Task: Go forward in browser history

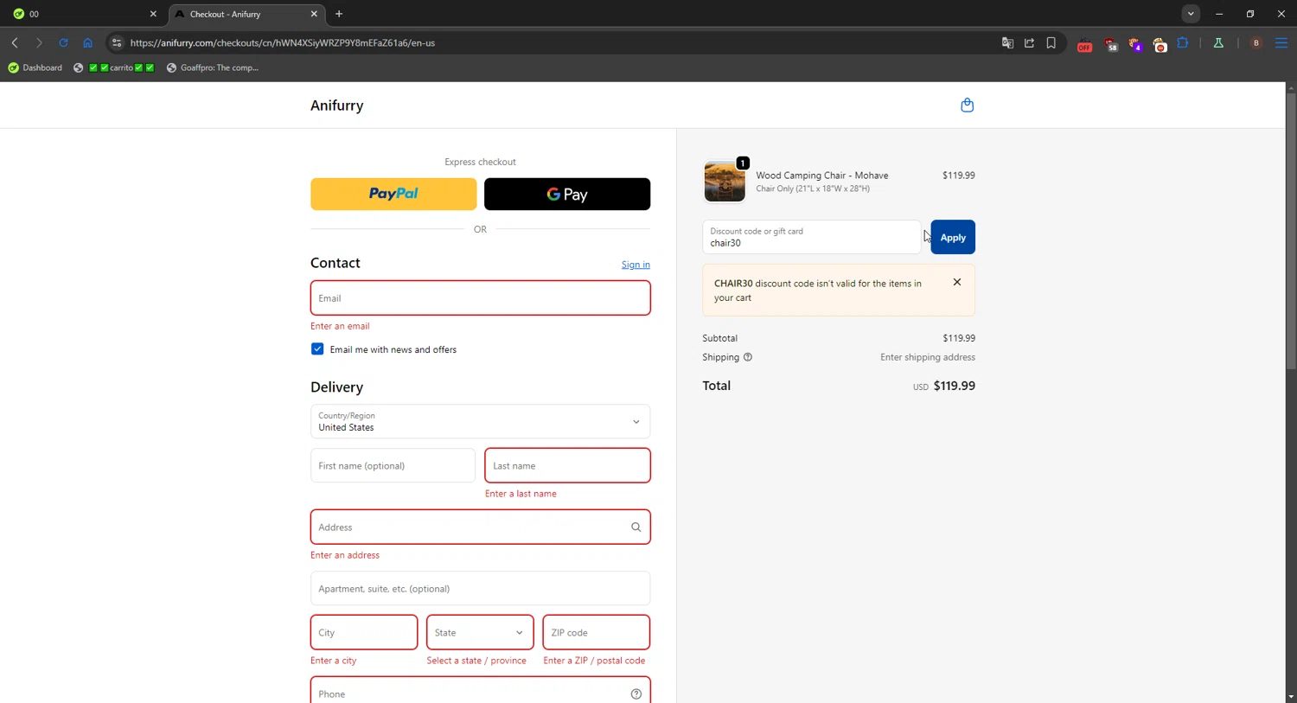Action: [x=39, y=42]
